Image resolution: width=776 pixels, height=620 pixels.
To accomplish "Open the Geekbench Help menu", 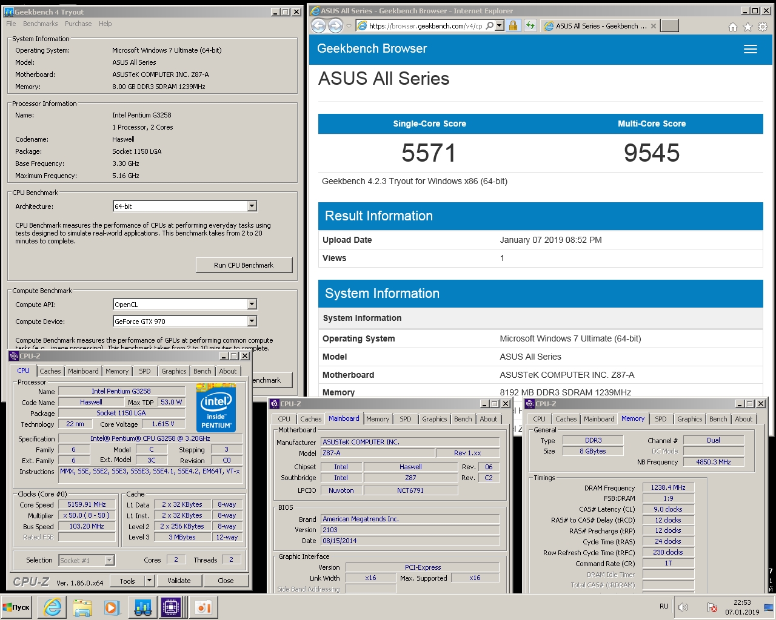I will 105,24.
